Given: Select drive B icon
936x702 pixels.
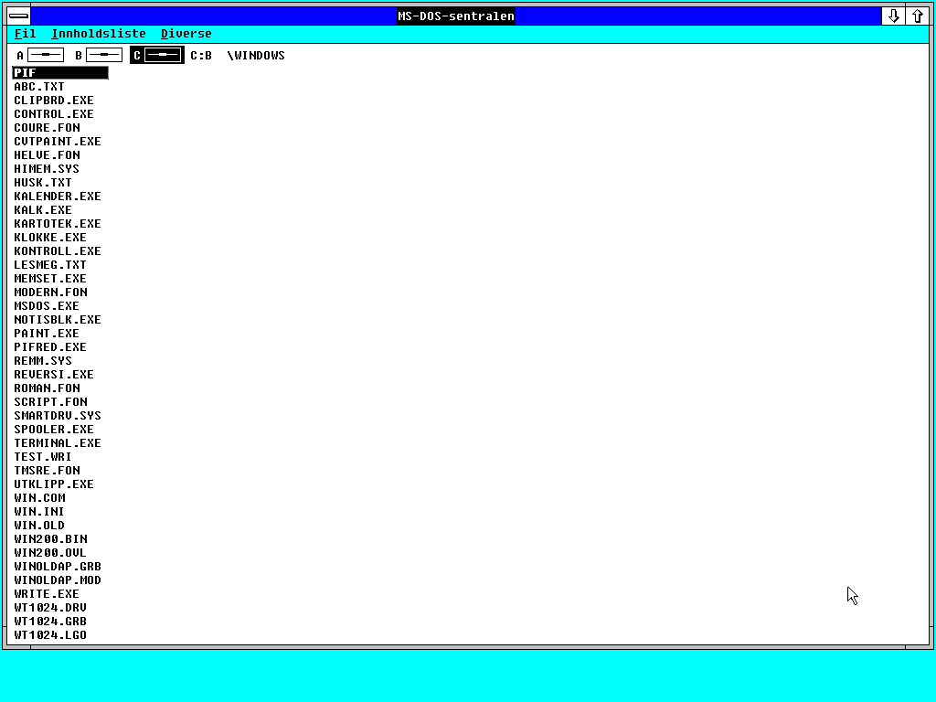Looking at the screenshot, I should pyautogui.click(x=99, y=56).
